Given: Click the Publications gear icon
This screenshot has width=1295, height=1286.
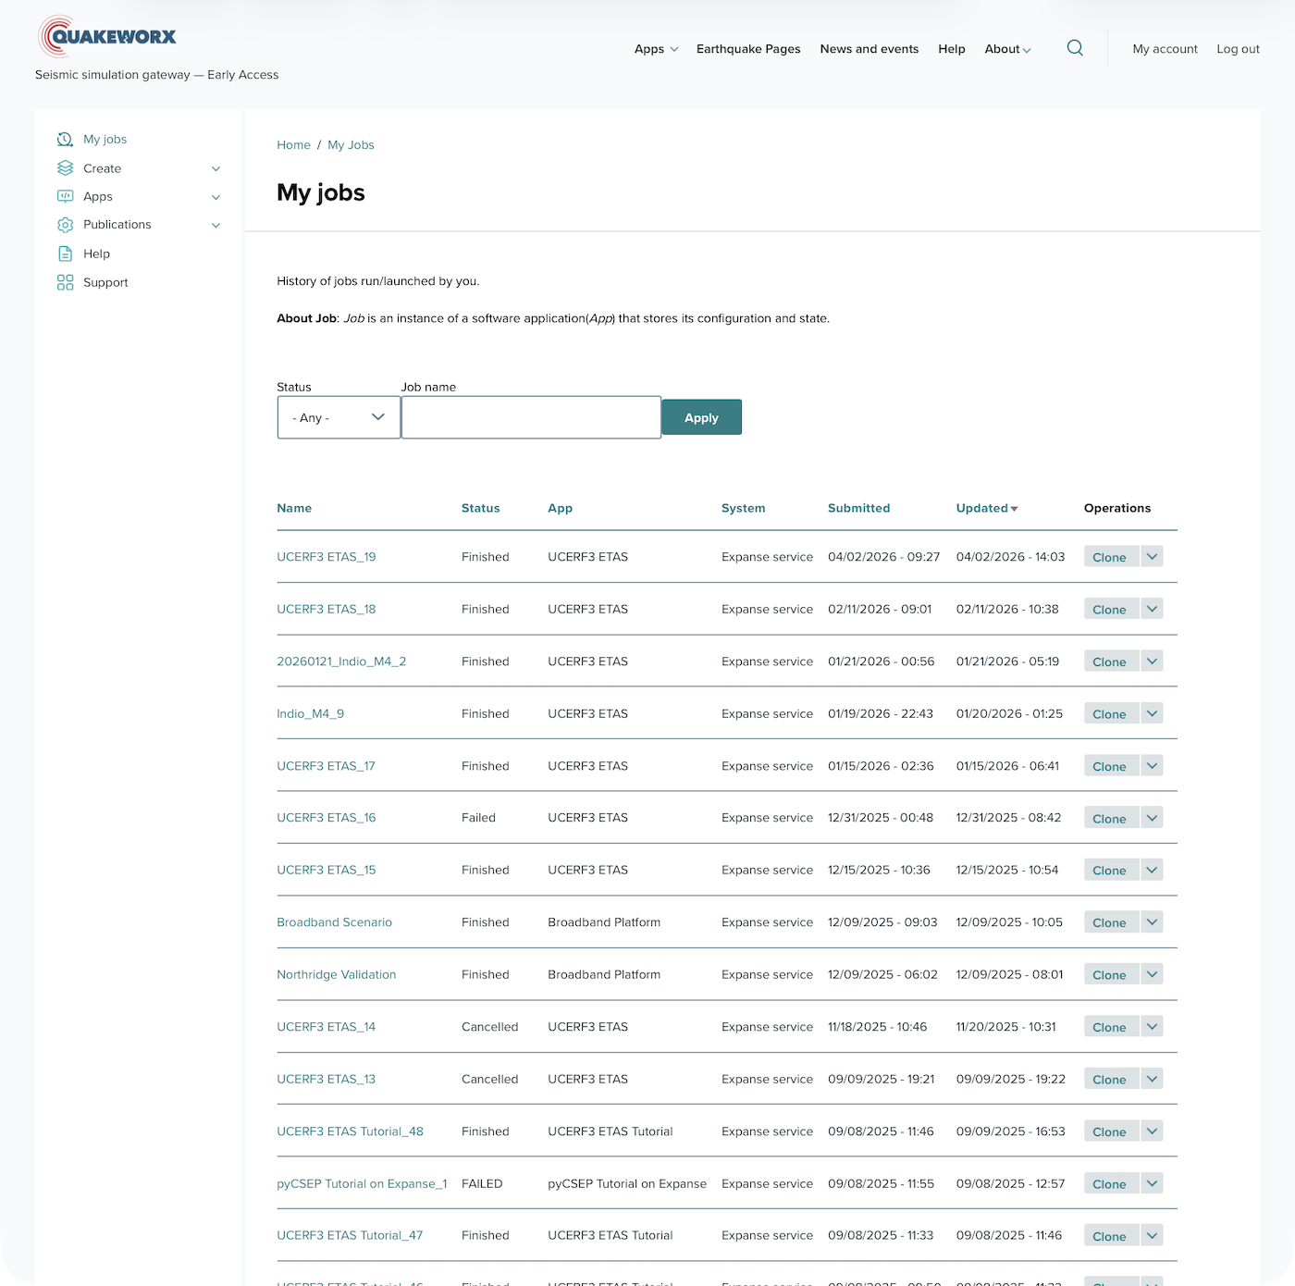Looking at the screenshot, I should click(65, 224).
